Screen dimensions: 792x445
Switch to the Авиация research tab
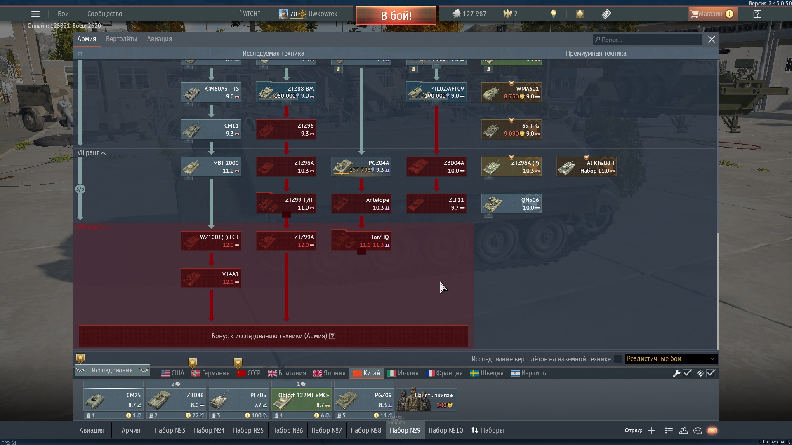pyautogui.click(x=159, y=39)
